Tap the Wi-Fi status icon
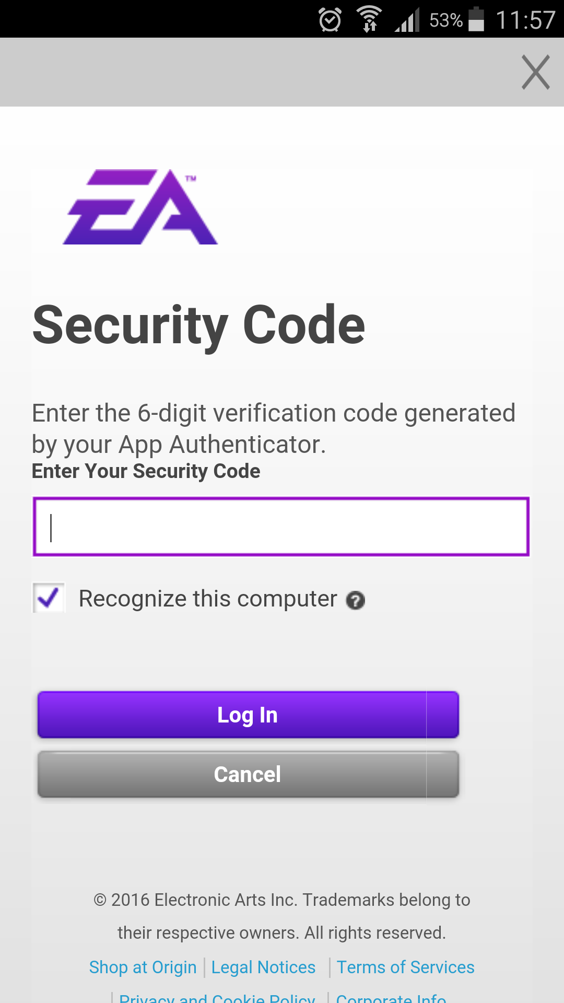The height and width of the screenshot is (1003, 564). tap(369, 19)
